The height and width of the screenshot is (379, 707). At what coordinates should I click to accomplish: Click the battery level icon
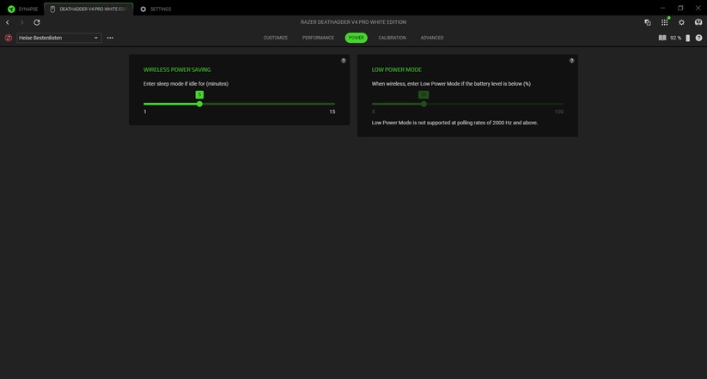click(x=687, y=39)
